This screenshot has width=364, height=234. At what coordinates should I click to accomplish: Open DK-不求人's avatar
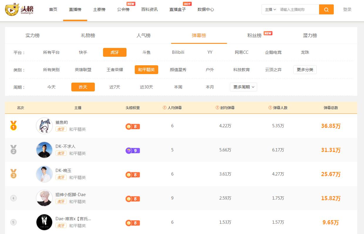(x=44, y=150)
